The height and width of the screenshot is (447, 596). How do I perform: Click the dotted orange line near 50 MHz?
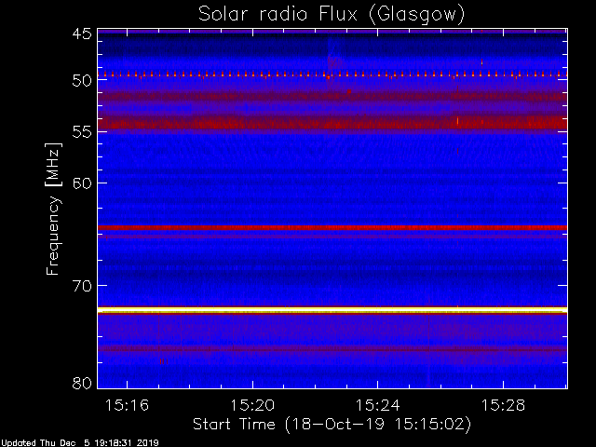click(x=332, y=74)
